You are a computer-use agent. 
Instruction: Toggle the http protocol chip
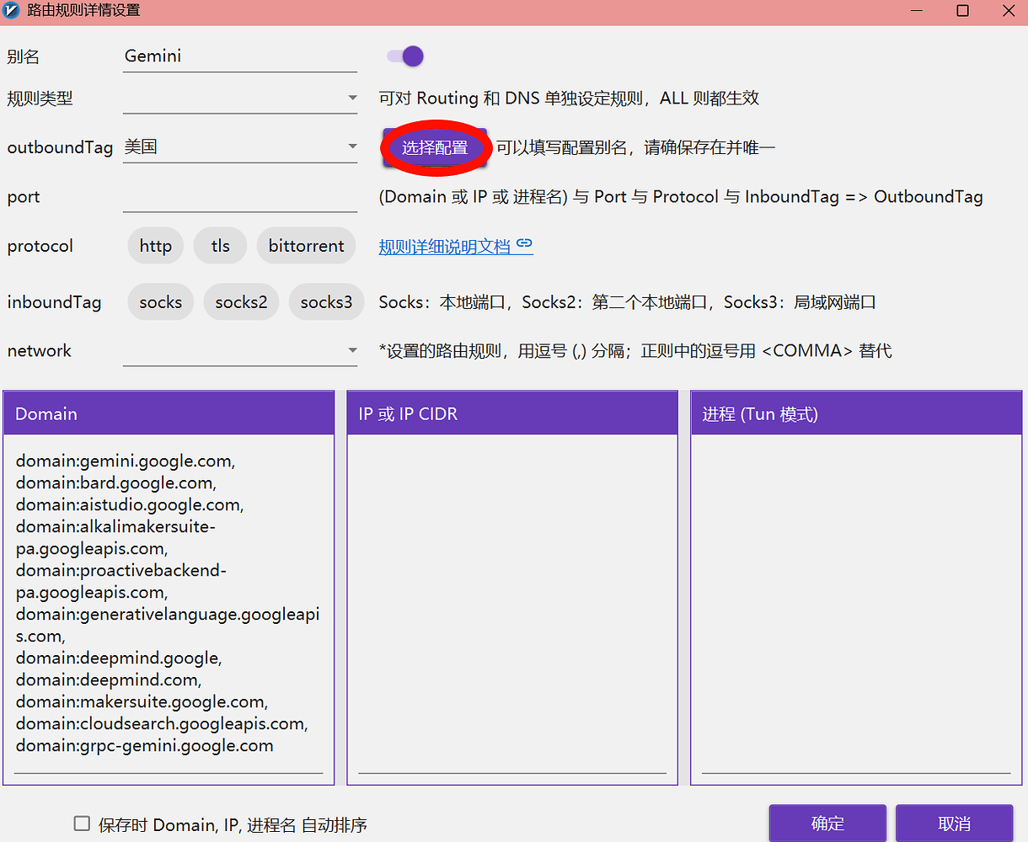point(156,246)
